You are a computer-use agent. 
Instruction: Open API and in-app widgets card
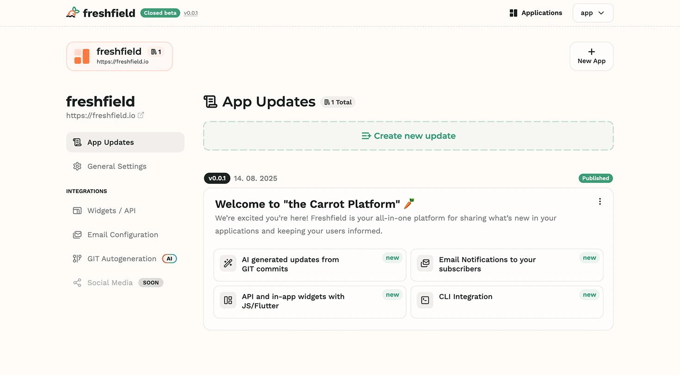click(x=310, y=302)
